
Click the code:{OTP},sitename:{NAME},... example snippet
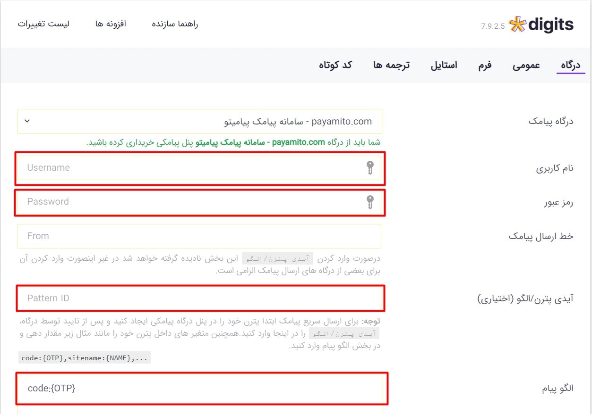point(85,358)
